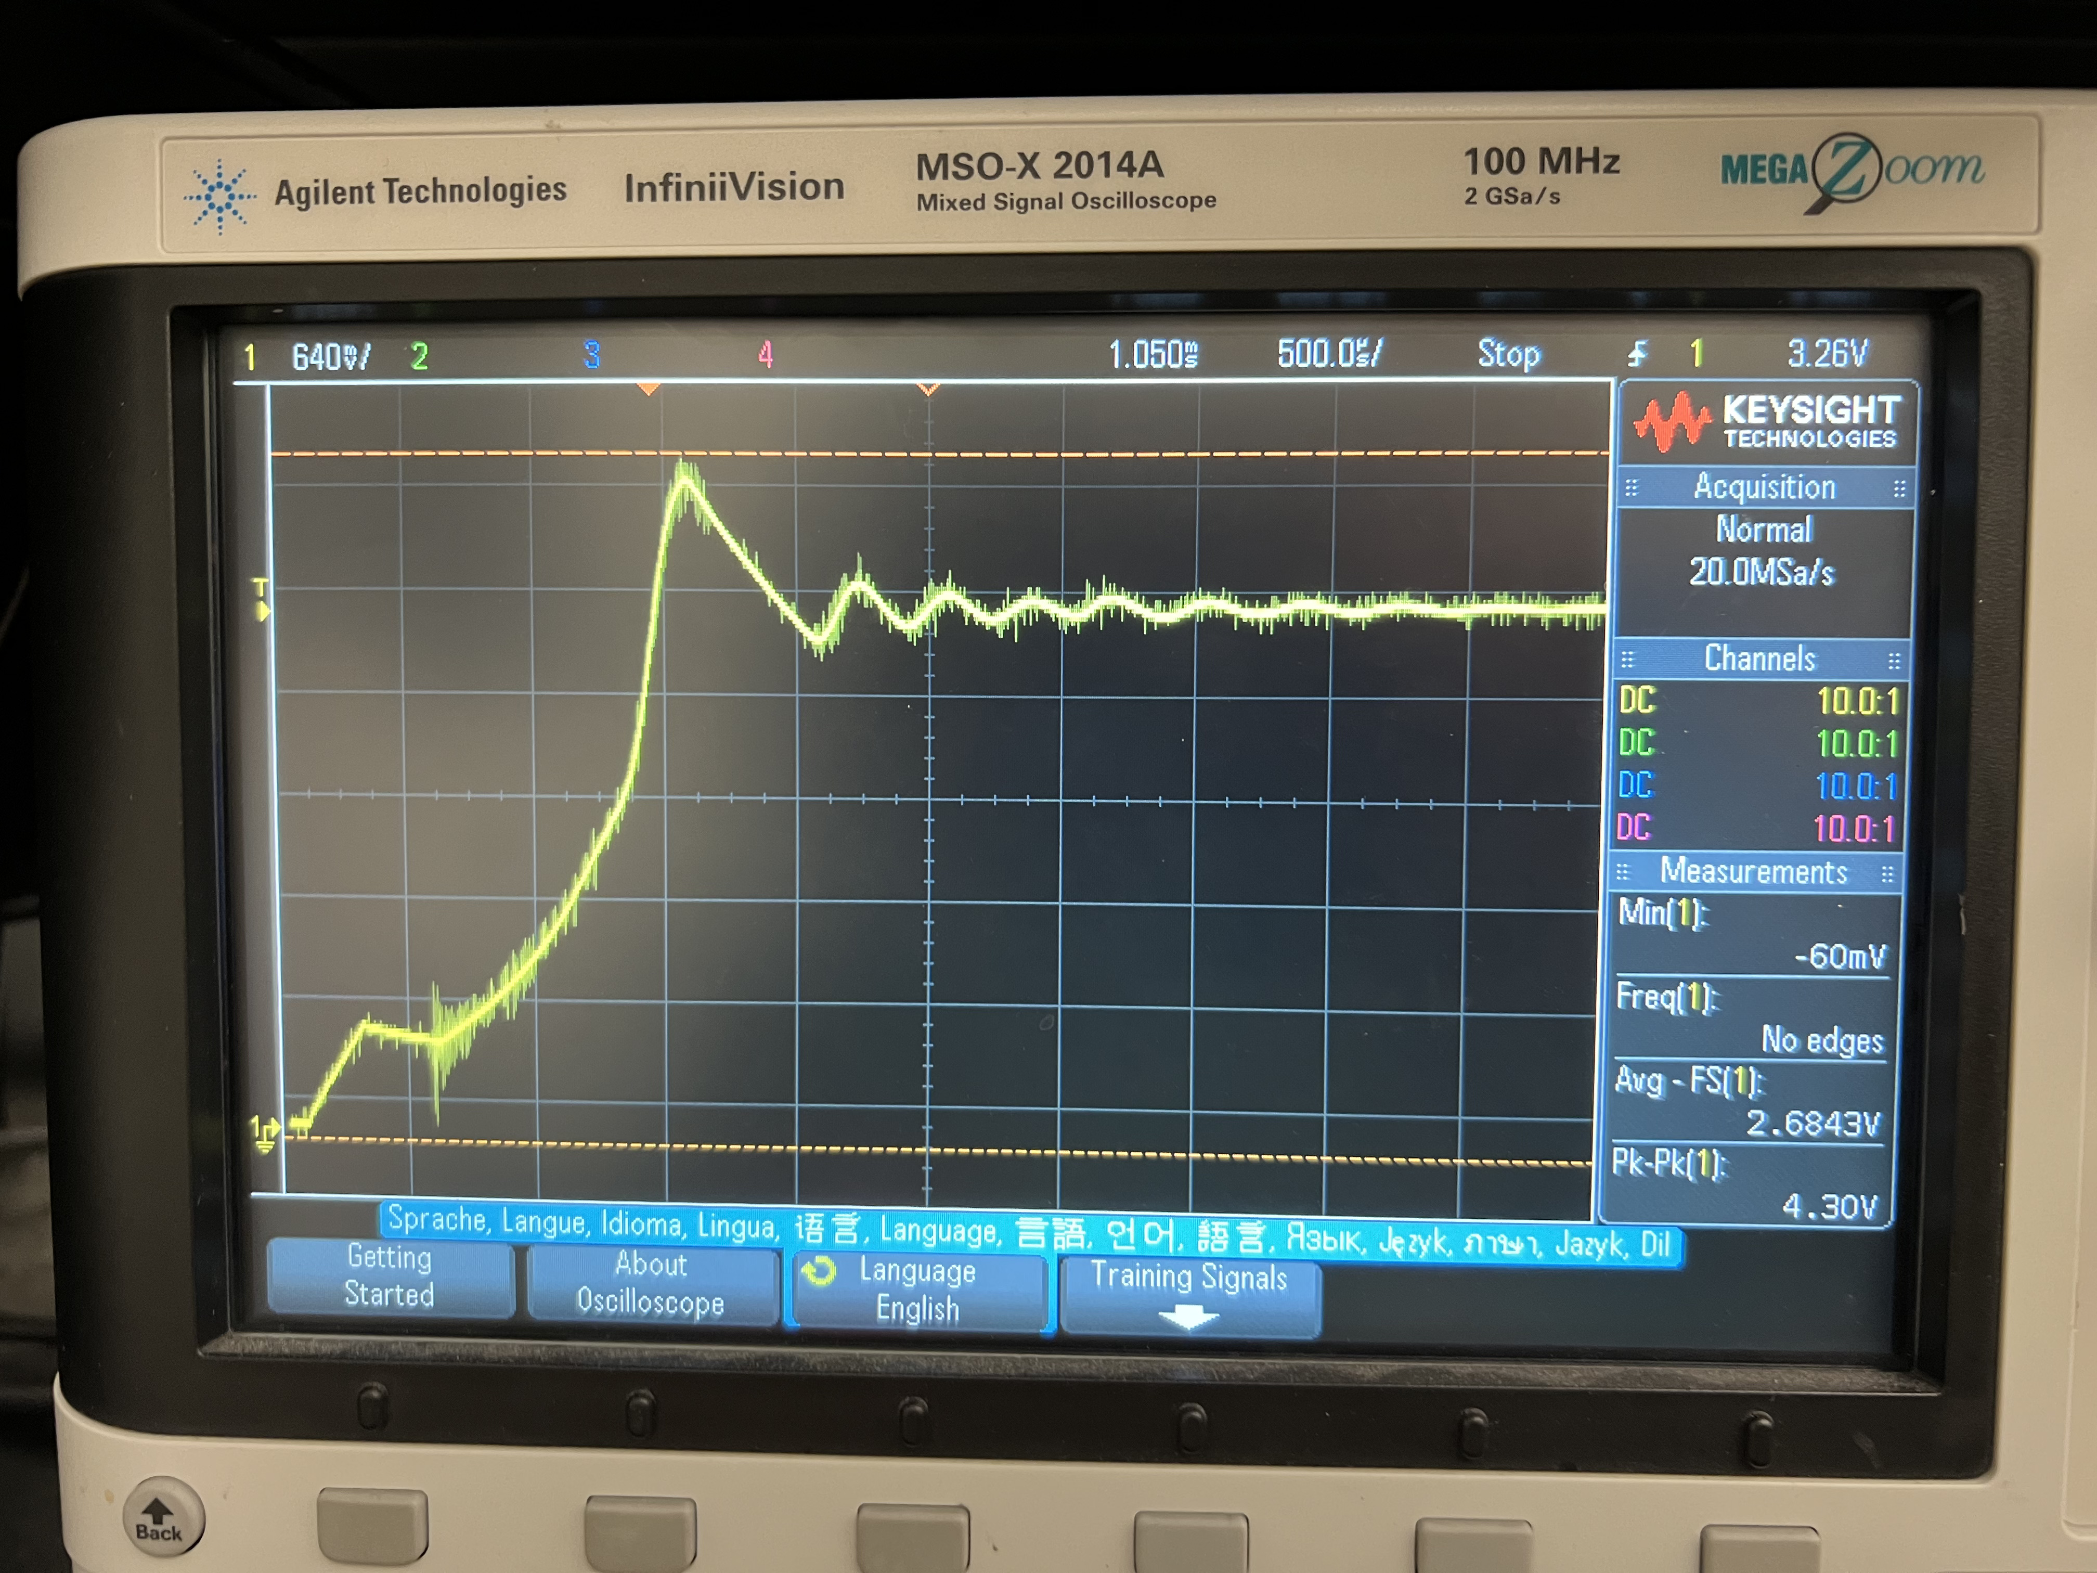
Task: Click the trigger rising edge icon
Action: pyautogui.click(x=1637, y=355)
